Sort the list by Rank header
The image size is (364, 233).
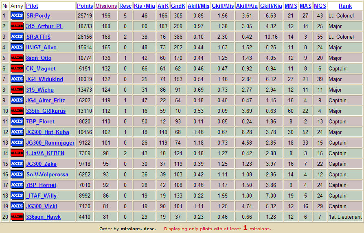coord(345,6)
